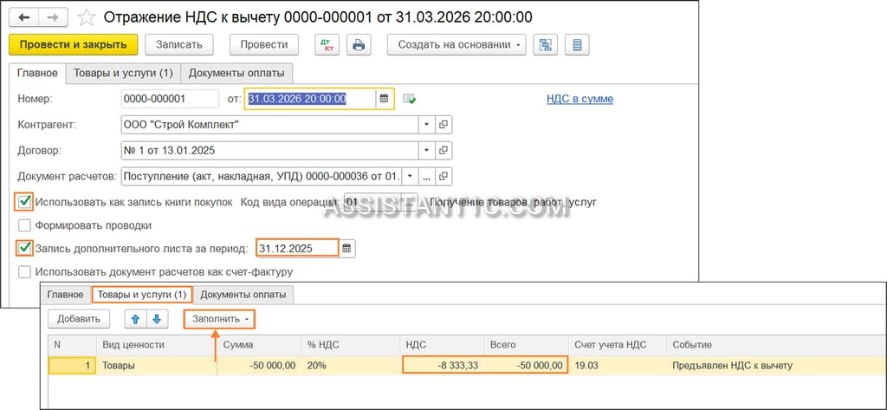Move row down with blue down arrow
The image size is (887, 410).
[158, 319]
